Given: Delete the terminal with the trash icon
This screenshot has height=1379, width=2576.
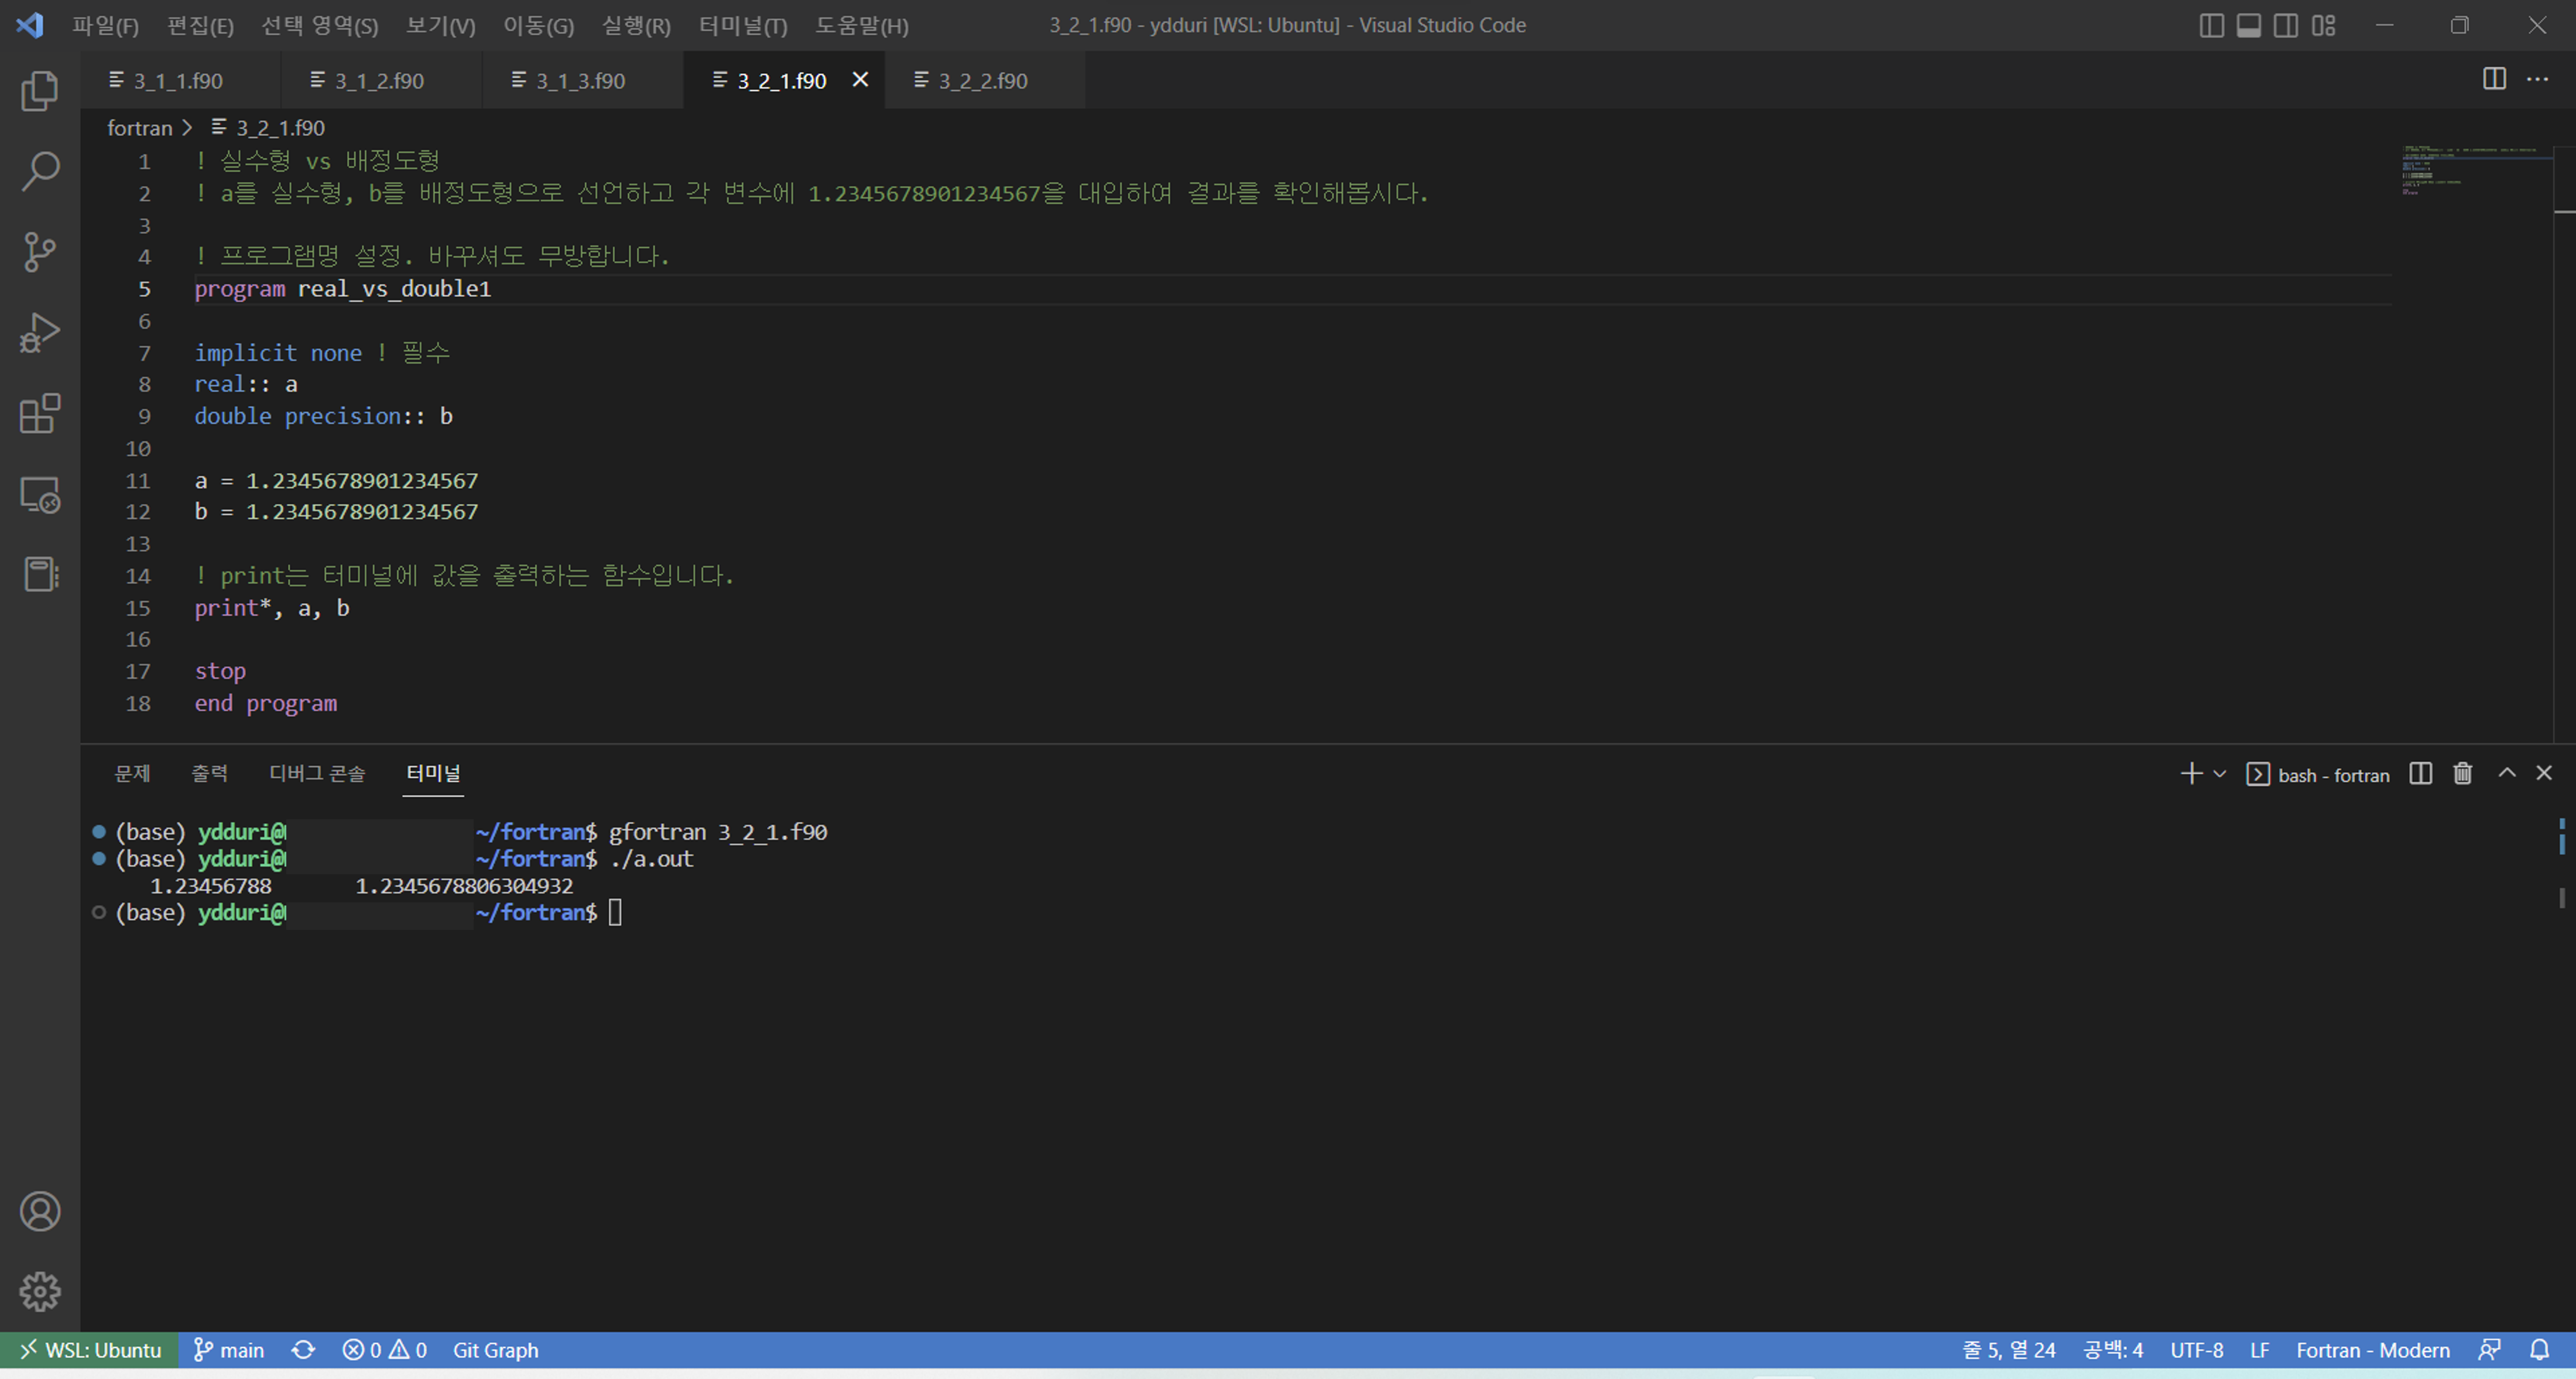Looking at the screenshot, I should pyautogui.click(x=2462, y=774).
